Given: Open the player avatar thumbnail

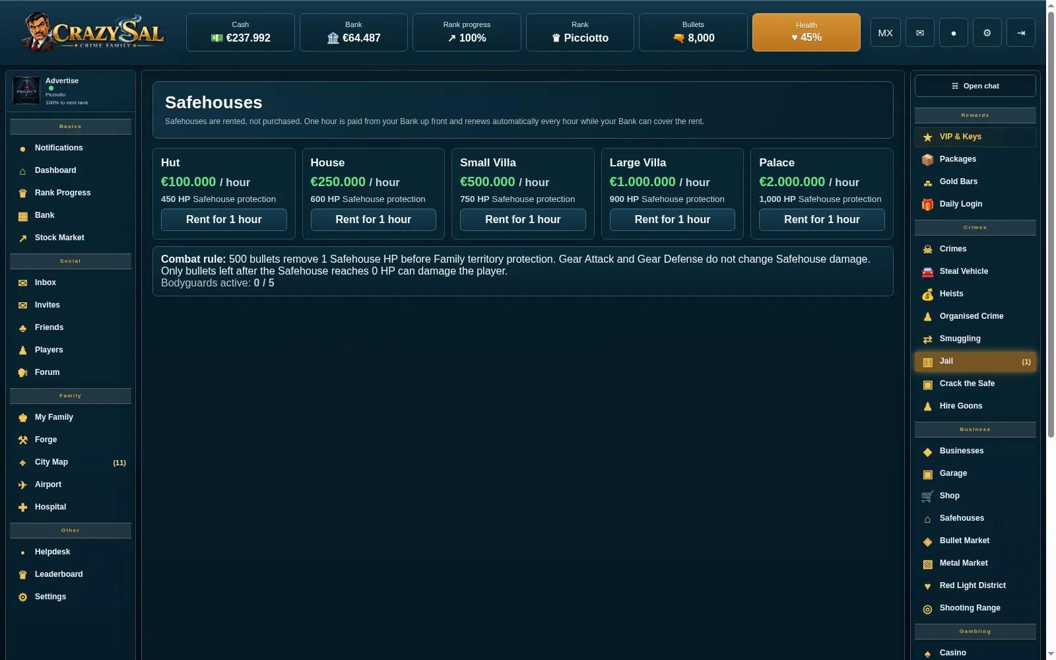Looking at the screenshot, I should 26,90.
